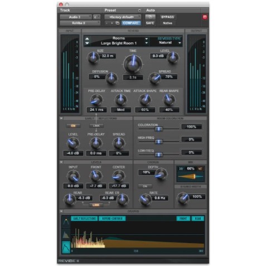Screen dimensions: 266x266
Task: Collapse the Levels section
Action: click(61, 162)
